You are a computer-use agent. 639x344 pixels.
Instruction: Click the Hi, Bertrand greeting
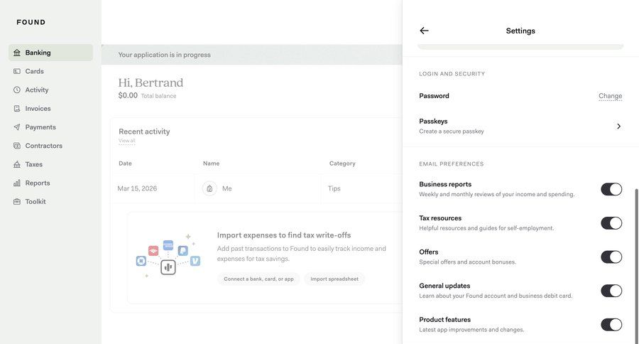tap(151, 83)
